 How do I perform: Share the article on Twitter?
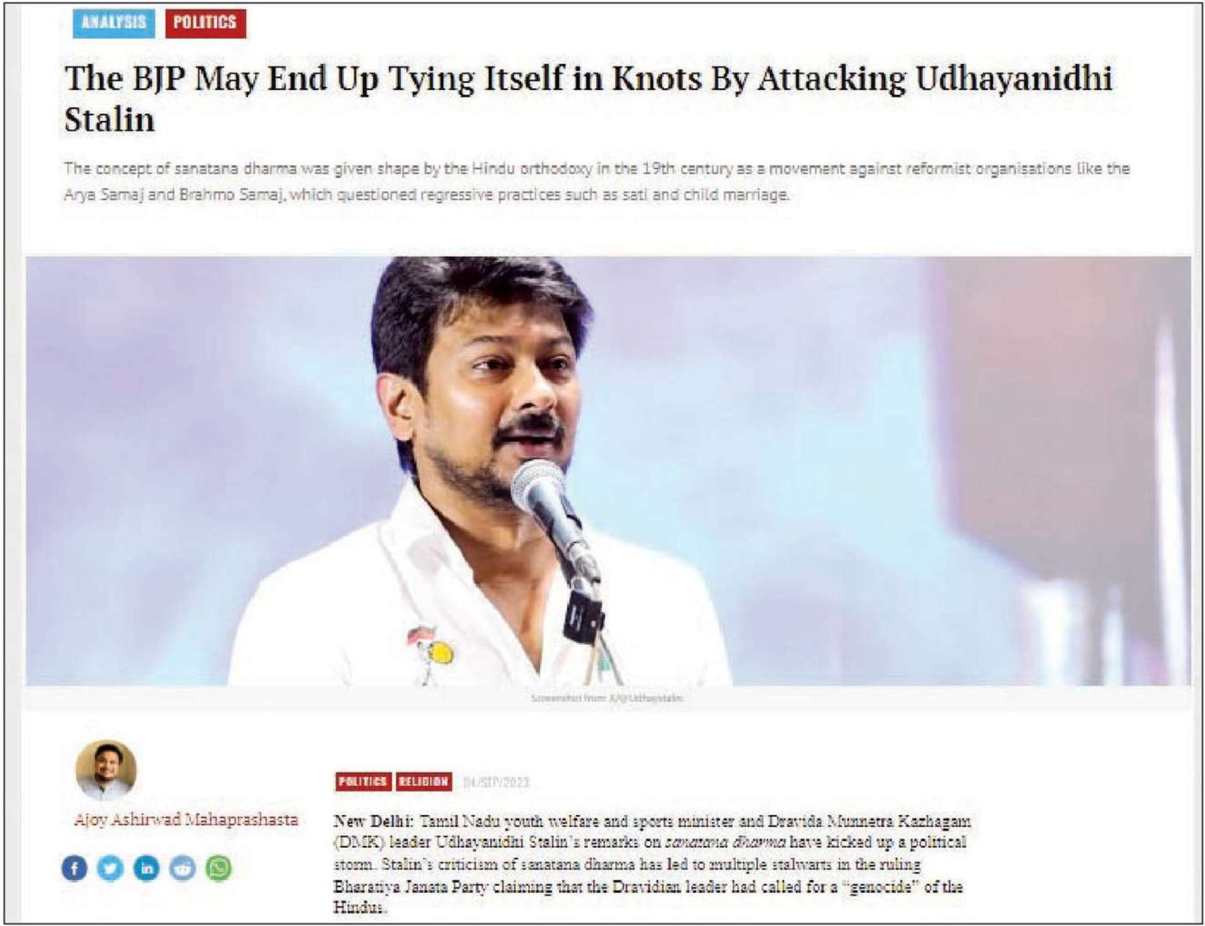coord(110,869)
